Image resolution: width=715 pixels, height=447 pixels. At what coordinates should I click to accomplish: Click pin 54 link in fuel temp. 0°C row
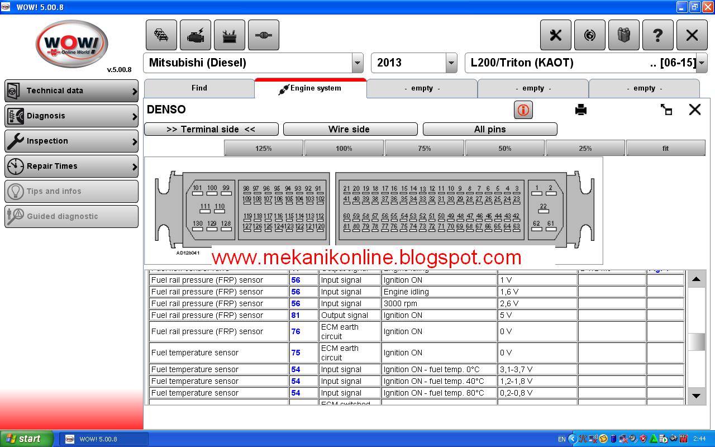point(295,369)
